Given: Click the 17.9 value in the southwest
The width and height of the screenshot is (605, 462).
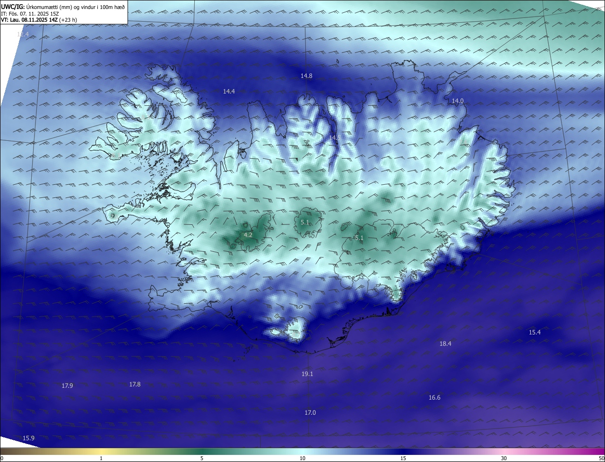Looking at the screenshot, I should 67,385.
